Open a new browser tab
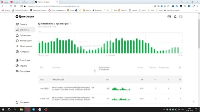Image resolution: width=200 pixels, height=112 pixels. coord(61,2)
